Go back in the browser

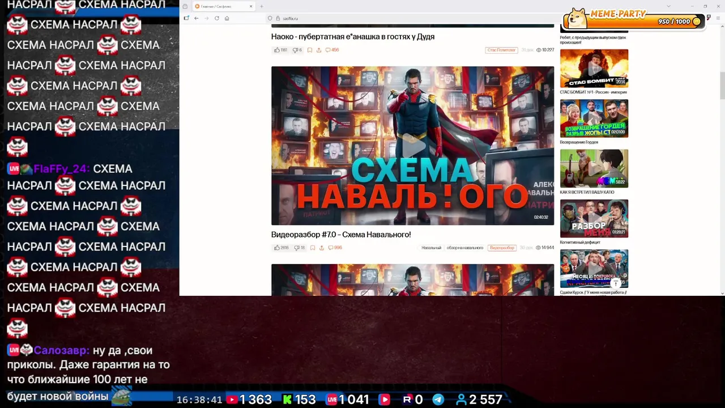[196, 18]
